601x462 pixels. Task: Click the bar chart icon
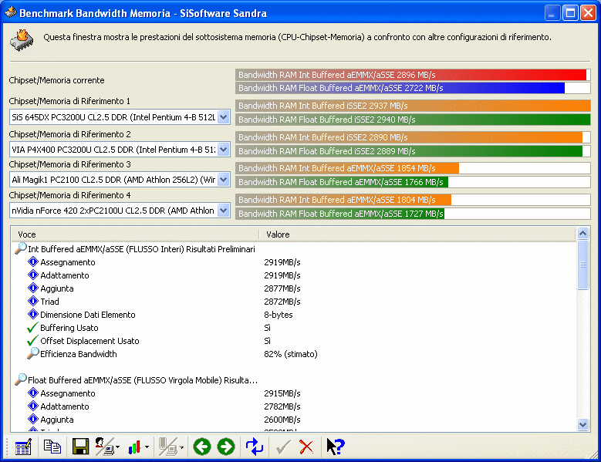coord(134,447)
